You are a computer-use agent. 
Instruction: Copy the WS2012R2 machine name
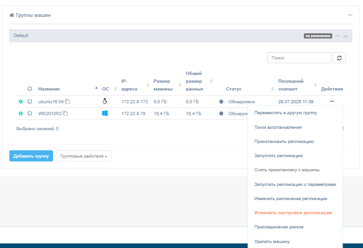click(65, 113)
